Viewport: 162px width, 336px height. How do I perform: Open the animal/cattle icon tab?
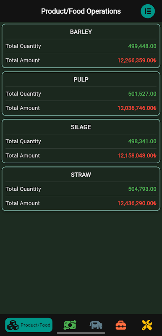96,325
